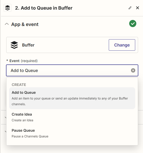Close the Add to Queue step panel
143x153 pixels.
point(138,8)
